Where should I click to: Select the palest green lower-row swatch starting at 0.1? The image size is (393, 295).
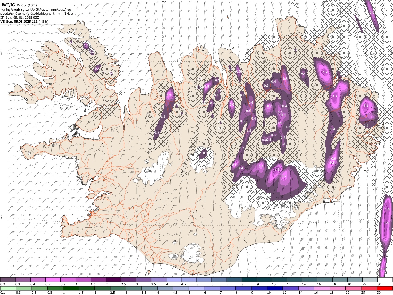tap(8, 288)
